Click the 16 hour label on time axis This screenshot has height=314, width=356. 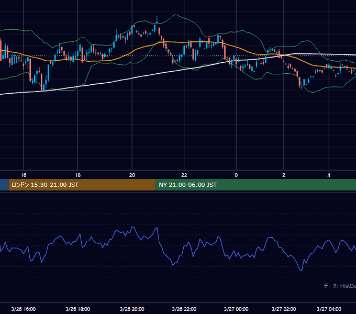click(x=24, y=175)
